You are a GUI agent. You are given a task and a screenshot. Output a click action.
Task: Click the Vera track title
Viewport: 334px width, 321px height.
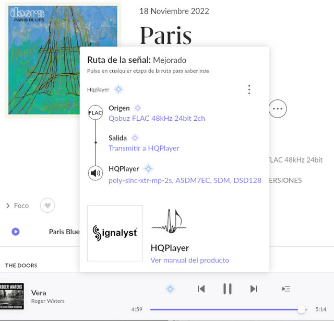tap(39, 293)
